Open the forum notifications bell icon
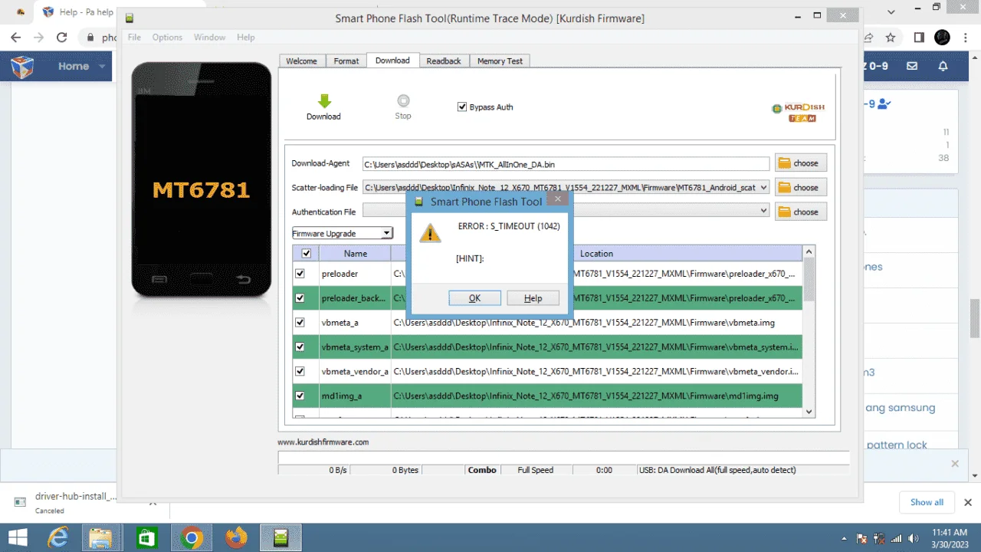The image size is (981, 552). tap(943, 66)
